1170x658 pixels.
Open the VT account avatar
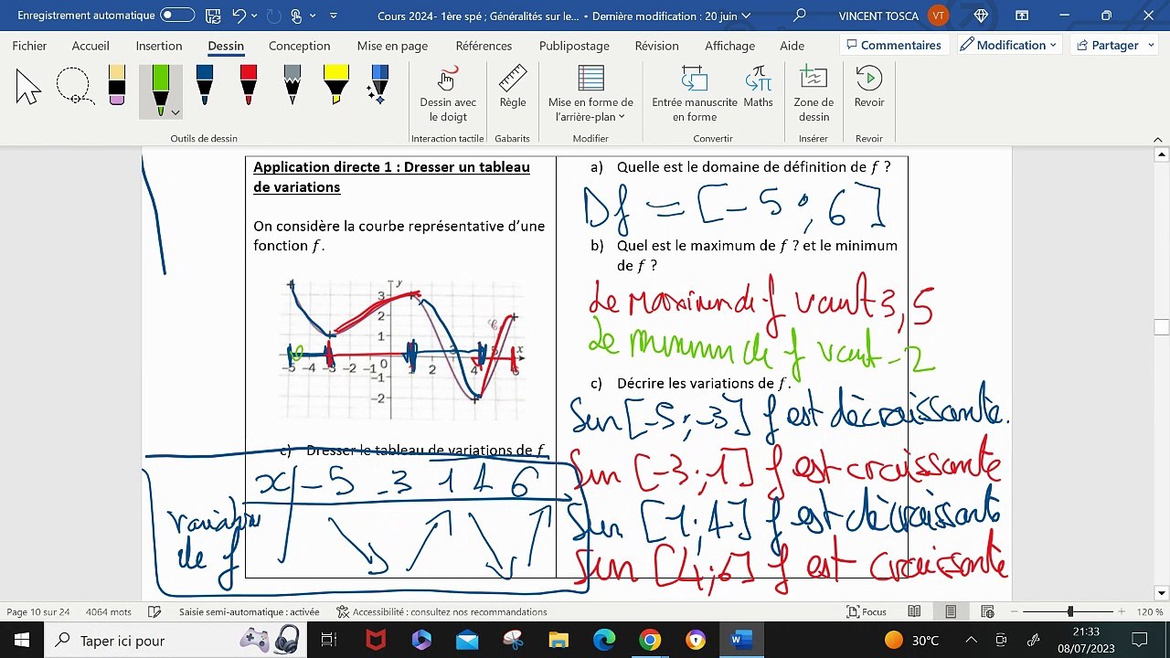(939, 16)
